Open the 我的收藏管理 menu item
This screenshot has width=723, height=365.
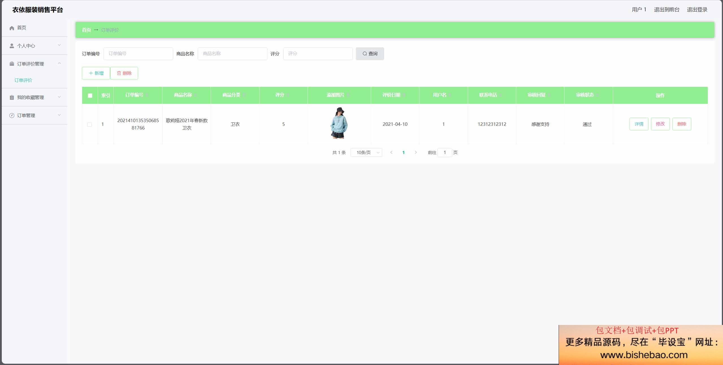coord(34,97)
